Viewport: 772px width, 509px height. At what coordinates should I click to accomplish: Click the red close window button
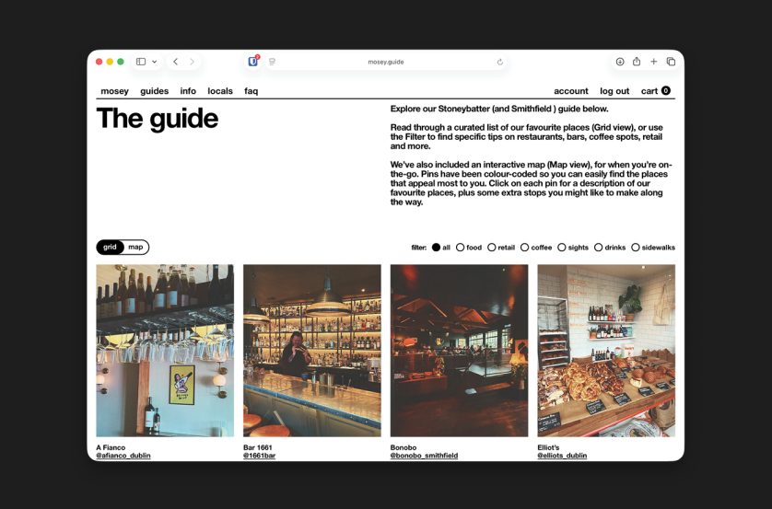point(99,62)
